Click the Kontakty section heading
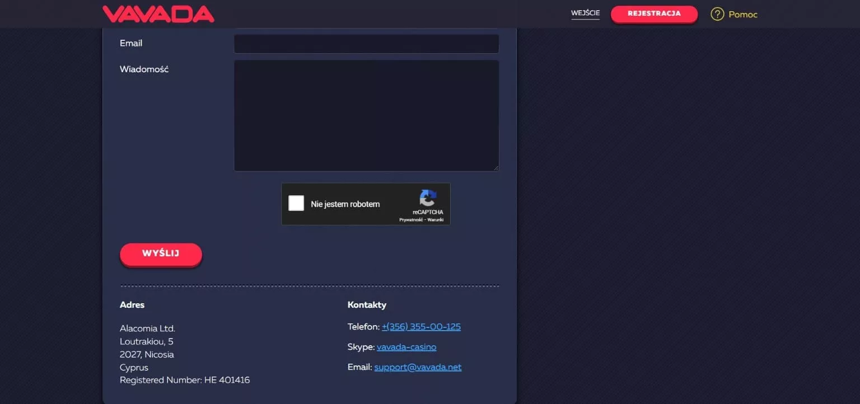Screen dimensions: 860x404 coord(367,305)
